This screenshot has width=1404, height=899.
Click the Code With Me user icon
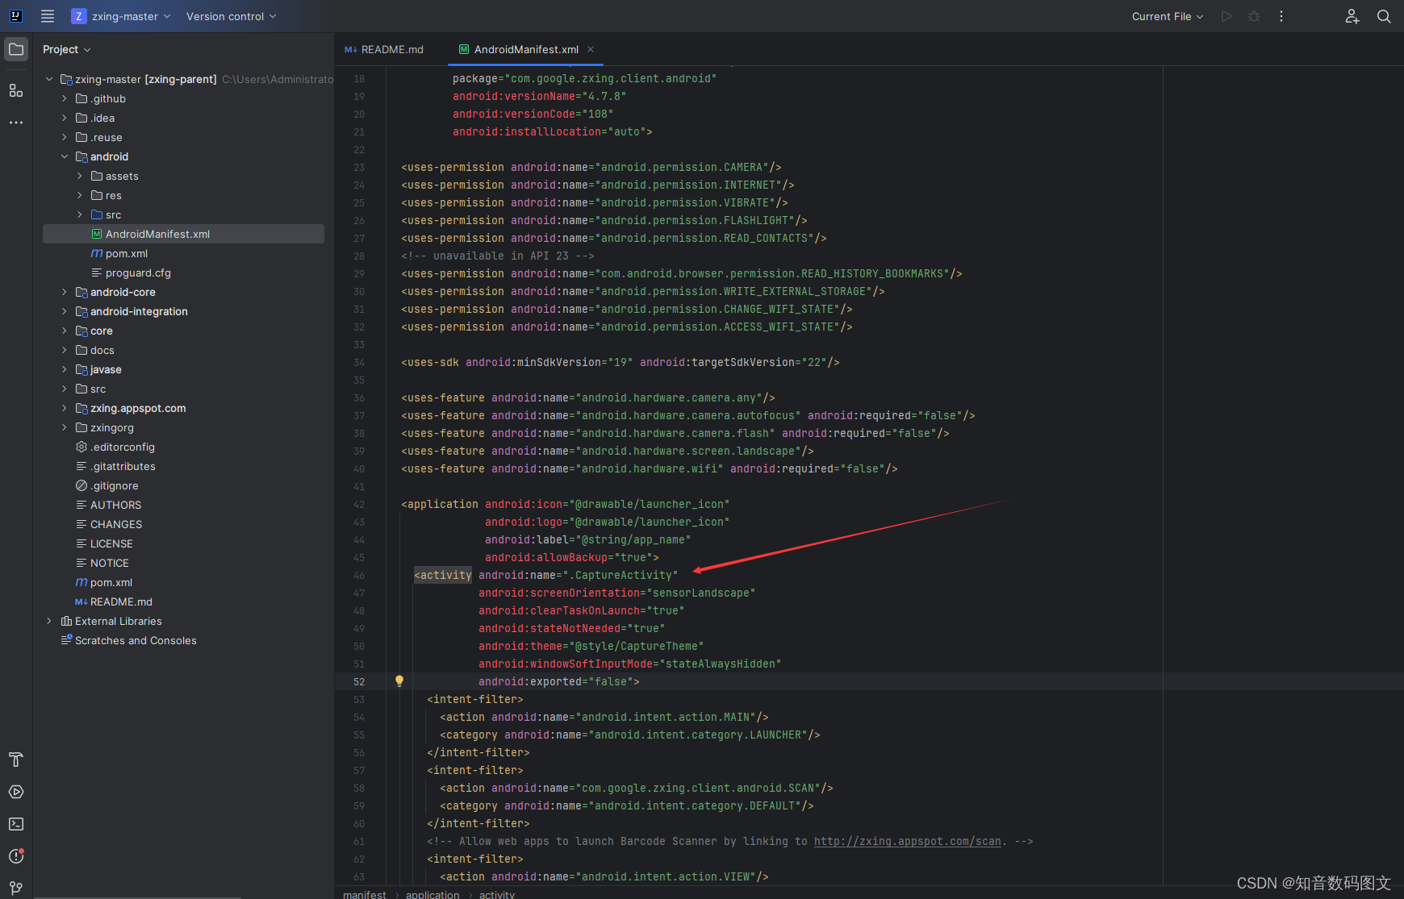click(x=1352, y=16)
